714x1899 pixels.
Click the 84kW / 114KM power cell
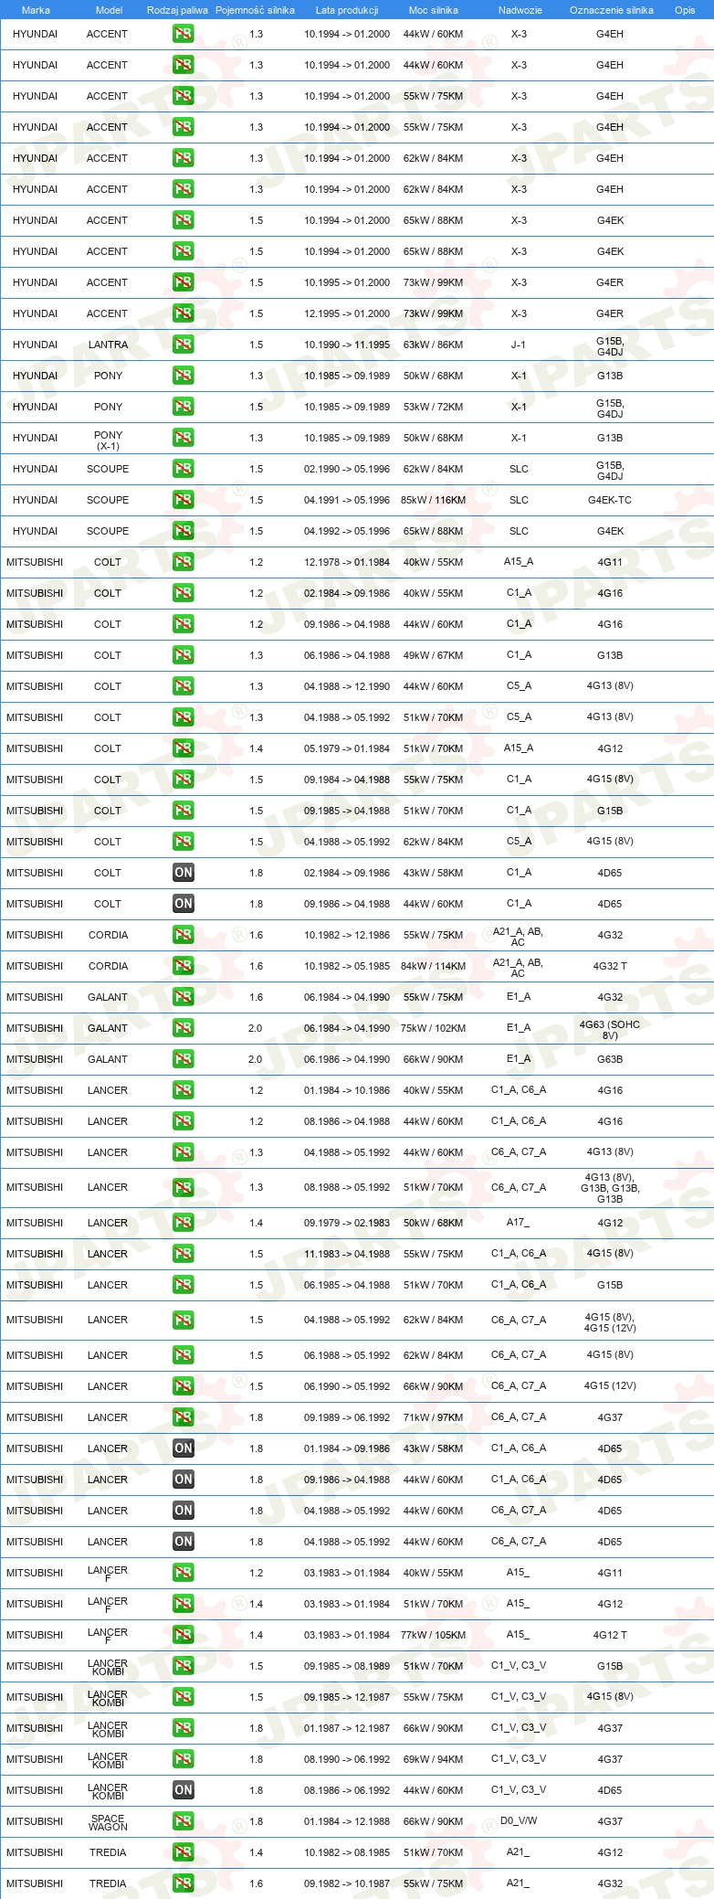click(x=433, y=966)
